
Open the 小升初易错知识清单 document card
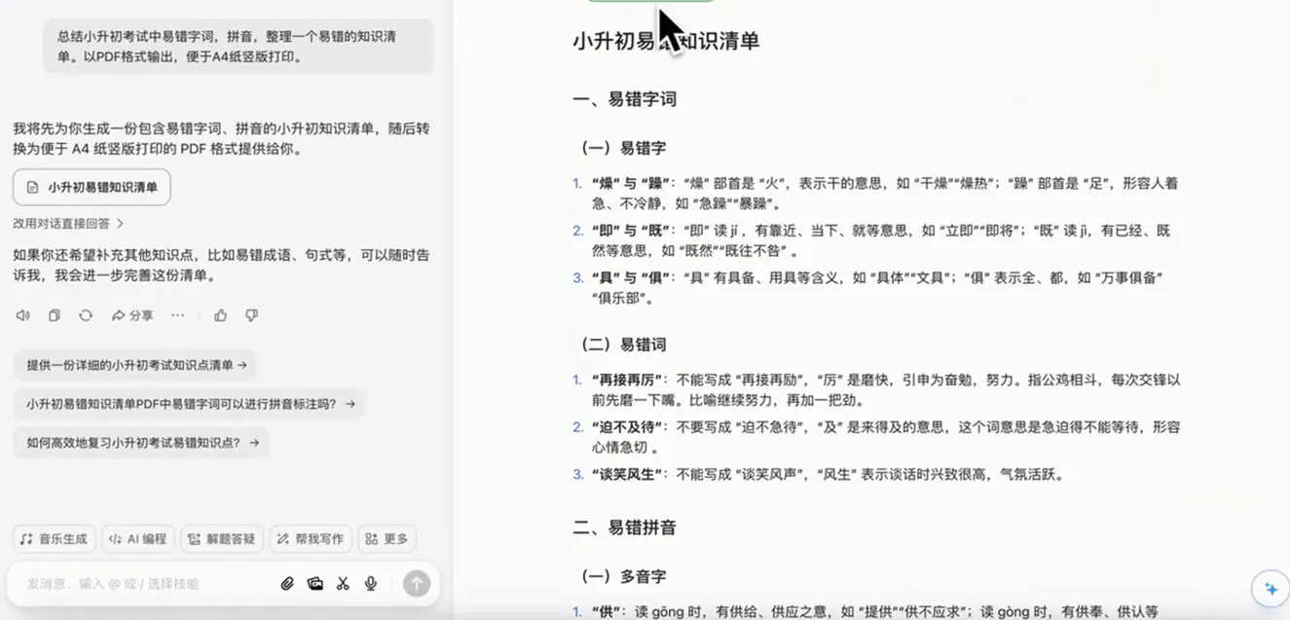coord(90,186)
